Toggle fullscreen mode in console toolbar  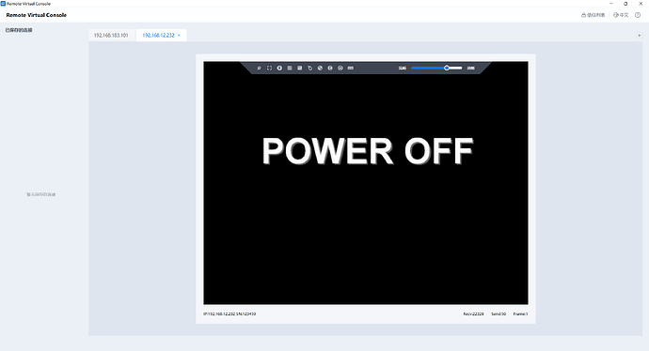[269, 69]
